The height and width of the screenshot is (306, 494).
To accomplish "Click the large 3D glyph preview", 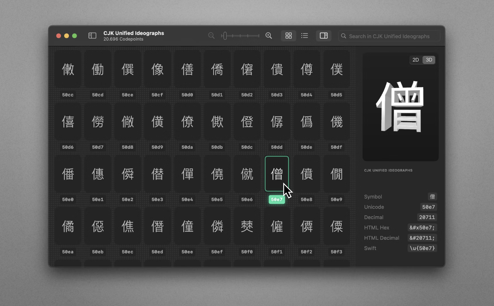I will point(400,107).
